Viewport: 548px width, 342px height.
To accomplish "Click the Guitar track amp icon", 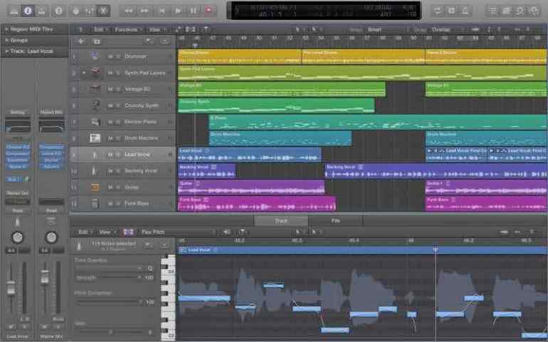I will click(x=95, y=187).
